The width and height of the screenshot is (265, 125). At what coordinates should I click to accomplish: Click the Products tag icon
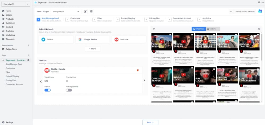3,19
